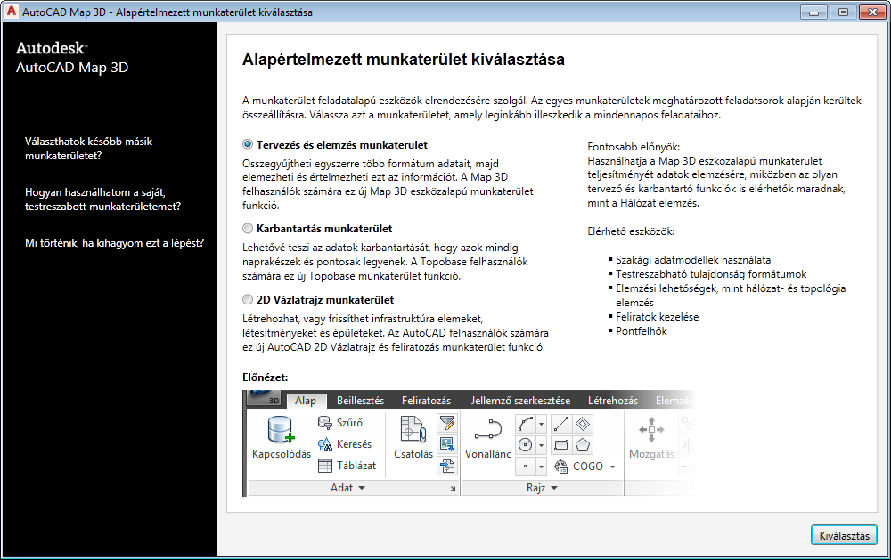The image size is (891, 560).
Task: Switch to the Feliratozás ribbon tab
Action: point(426,401)
